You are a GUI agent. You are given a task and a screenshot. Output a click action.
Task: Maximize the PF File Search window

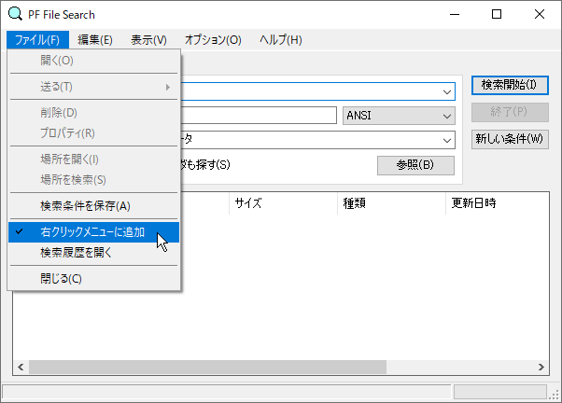tap(497, 14)
